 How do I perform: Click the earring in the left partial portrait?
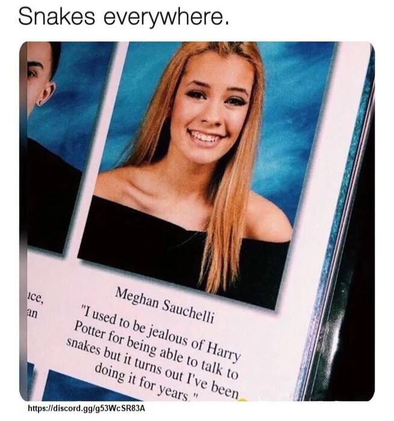(40, 103)
